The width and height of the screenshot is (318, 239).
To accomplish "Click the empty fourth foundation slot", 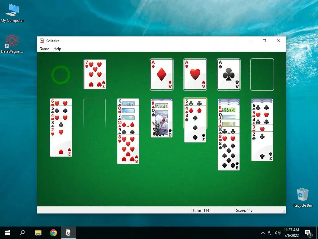I will [262, 75].
